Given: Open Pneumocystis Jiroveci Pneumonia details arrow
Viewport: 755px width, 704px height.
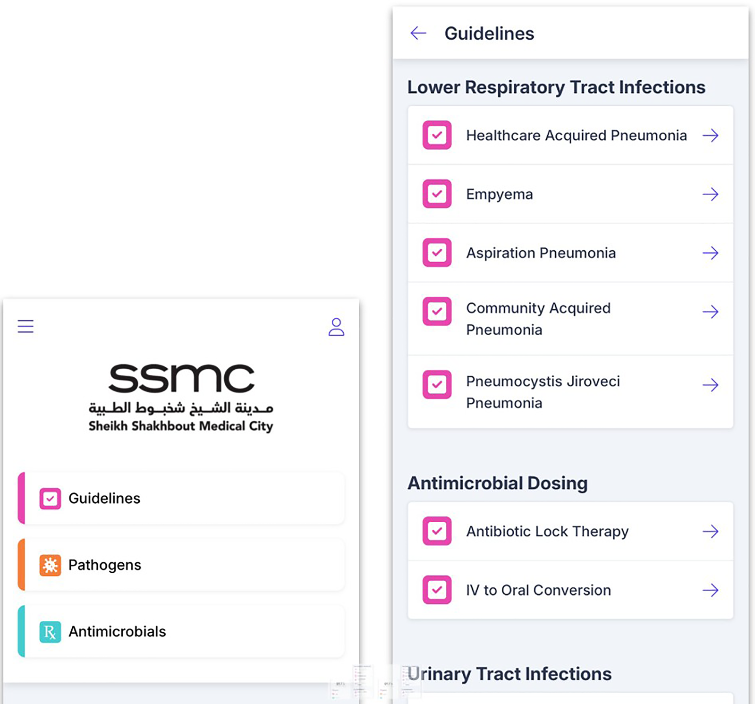Looking at the screenshot, I should 711,385.
